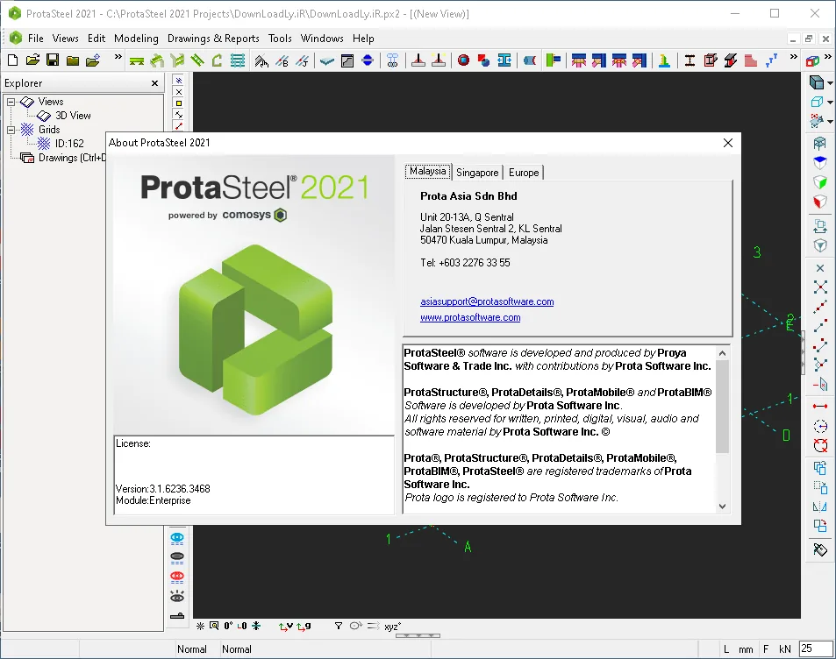The width and height of the screenshot is (836, 659).
Task: Click the red sphere toolbar icon
Action: [464, 60]
